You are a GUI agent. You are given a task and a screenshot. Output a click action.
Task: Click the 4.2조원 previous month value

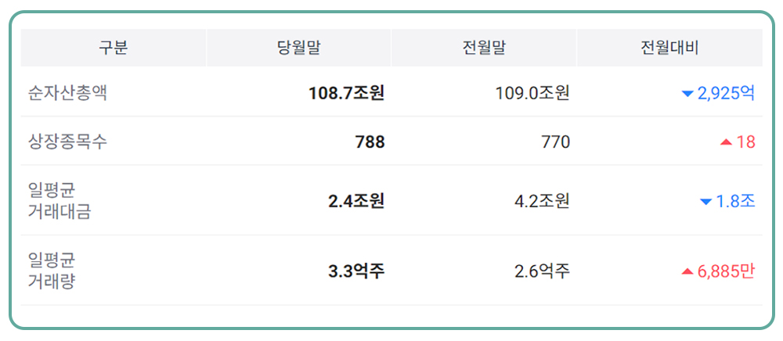[x=542, y=201]
